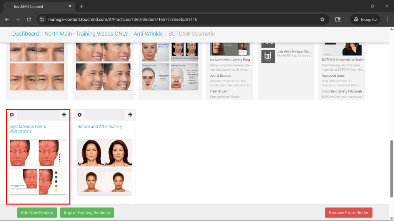Image resolution: width=394 pixels, height=221 pixels.
Task: Click Add New Section button
Action: (37, 213)
